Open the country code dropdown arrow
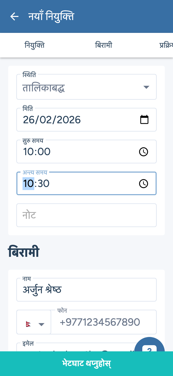This screenshot has width=173, height=376. tap(41, 324)
